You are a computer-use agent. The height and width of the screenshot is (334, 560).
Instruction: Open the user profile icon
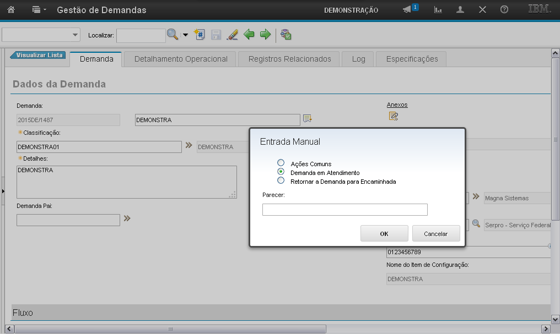(460, 10)
